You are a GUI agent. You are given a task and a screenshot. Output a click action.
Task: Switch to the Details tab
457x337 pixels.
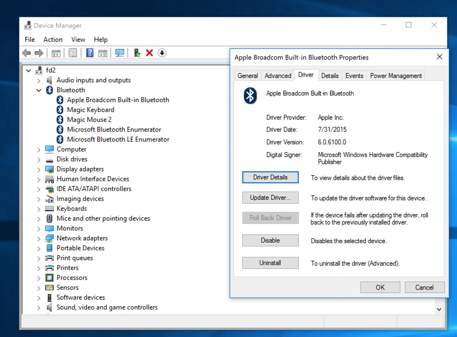330,76
